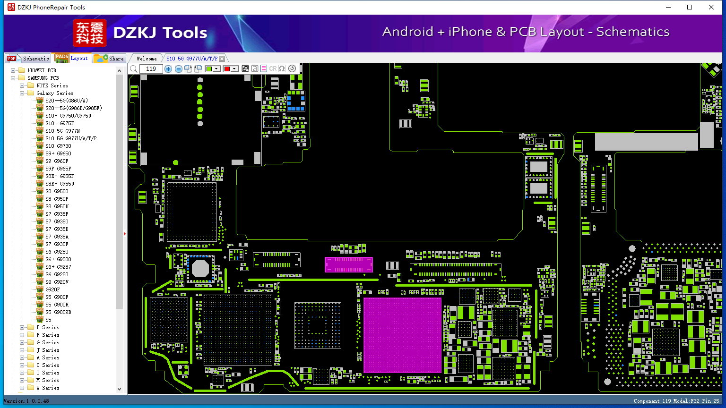726x408 pixels.
Task: Open the Share tab
Action: point(109,58)
